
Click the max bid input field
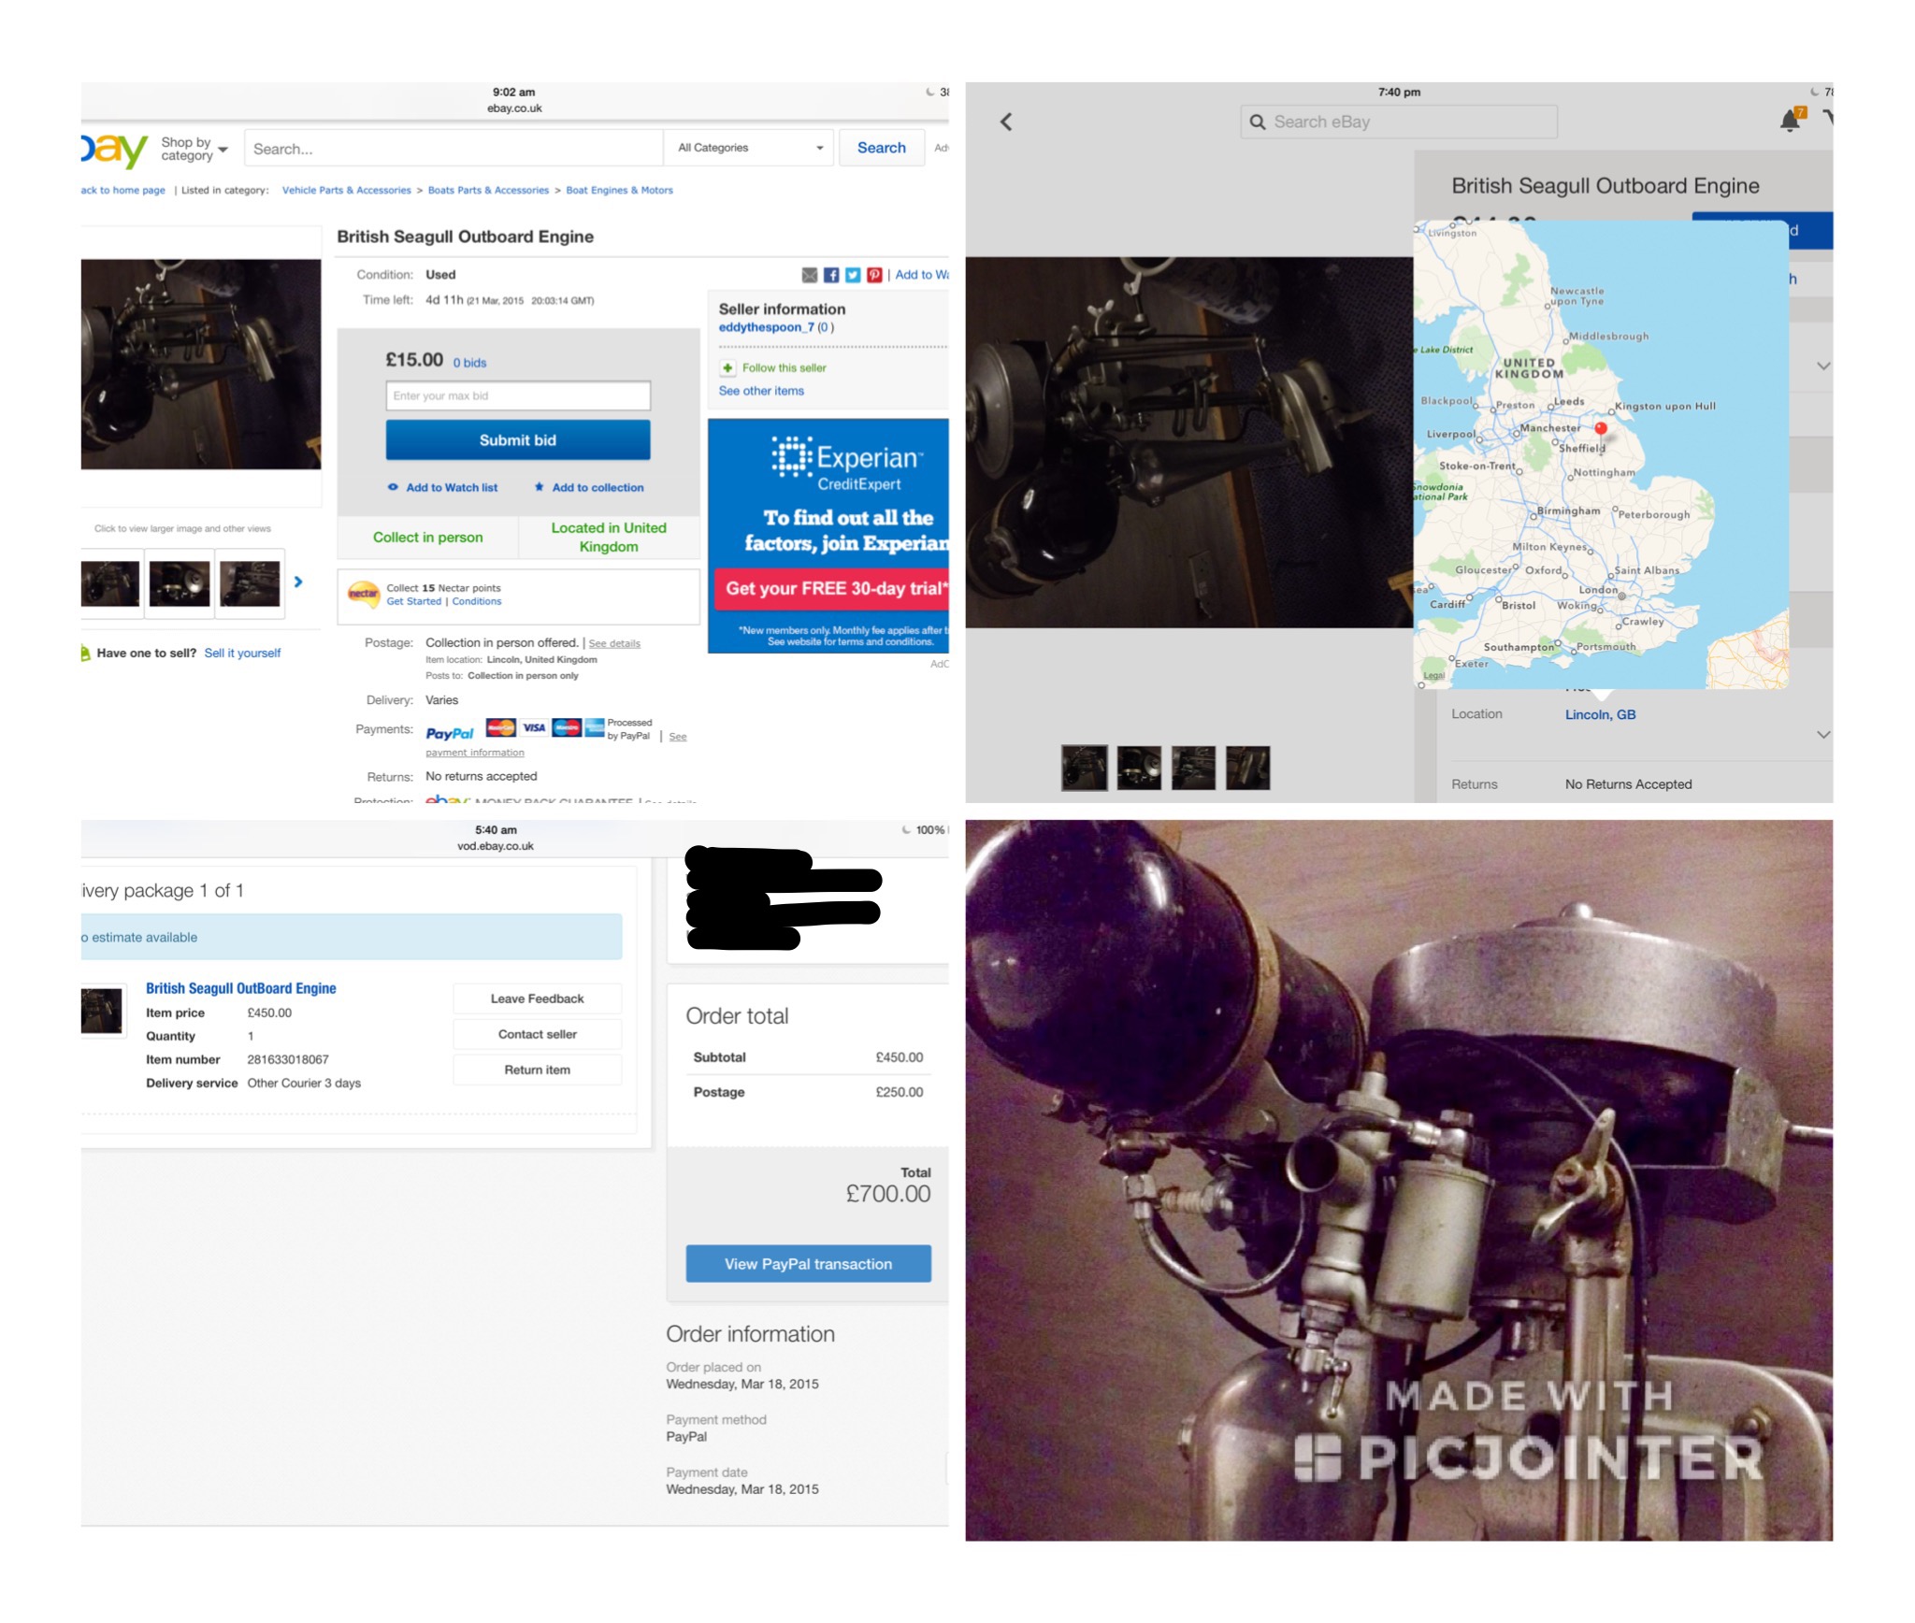(518, 395)
